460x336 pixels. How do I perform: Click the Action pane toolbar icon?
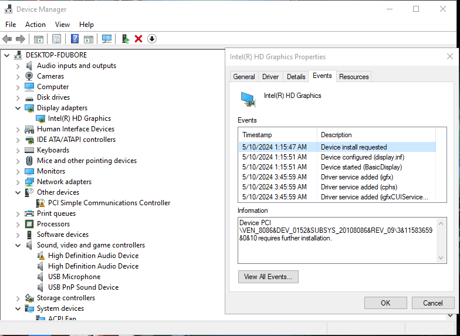(89, 39)
